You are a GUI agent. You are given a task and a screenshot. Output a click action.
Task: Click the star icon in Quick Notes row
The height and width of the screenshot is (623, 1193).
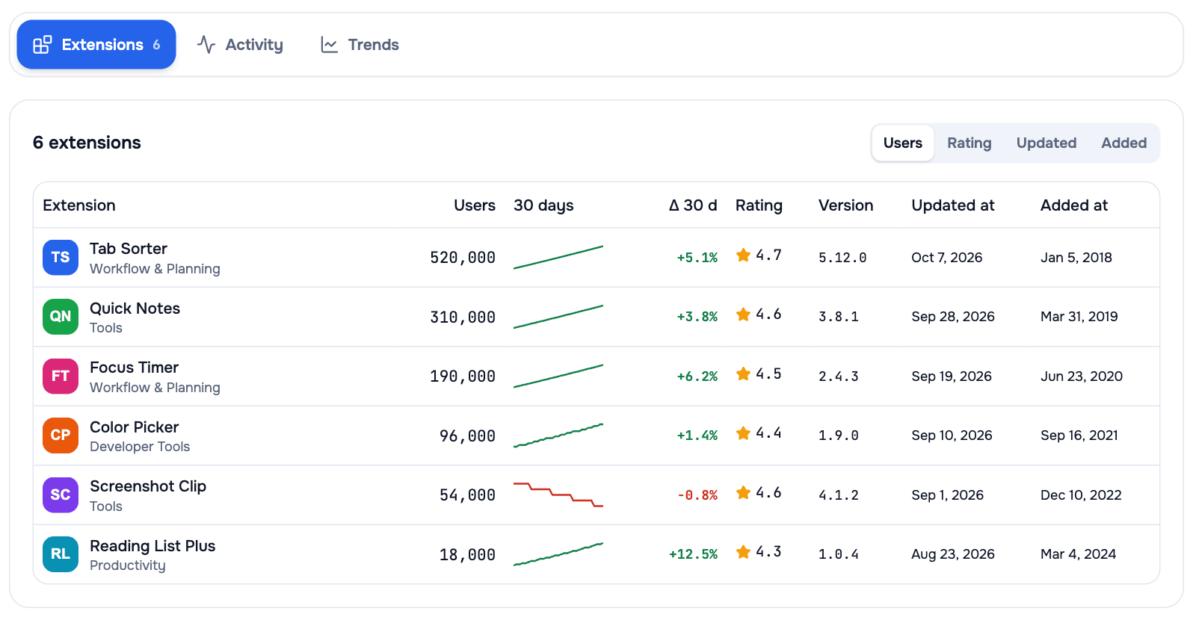[x=743, y=314]
